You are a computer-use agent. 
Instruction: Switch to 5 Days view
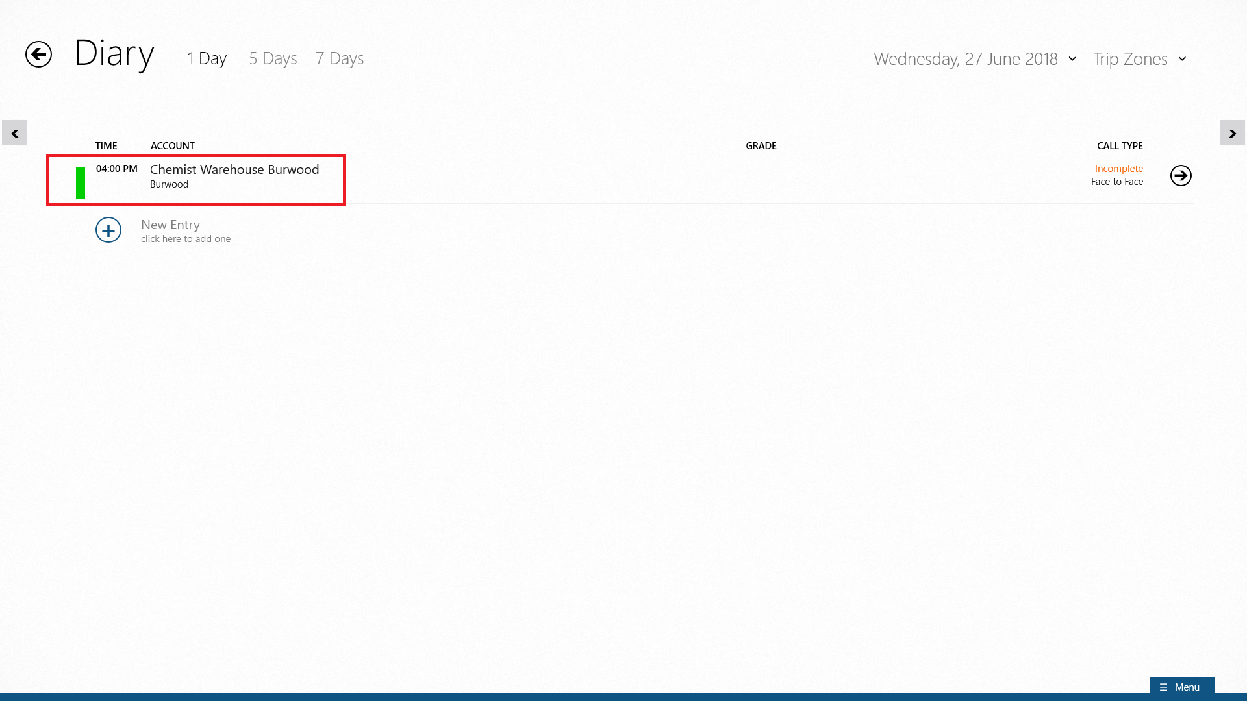[273, 58]
